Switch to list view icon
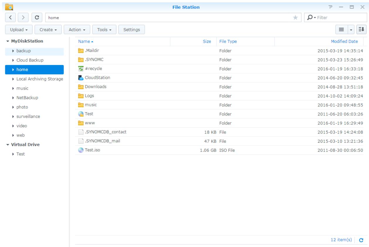The height and width of the screenshot is (247, 369). coord(341,30)
